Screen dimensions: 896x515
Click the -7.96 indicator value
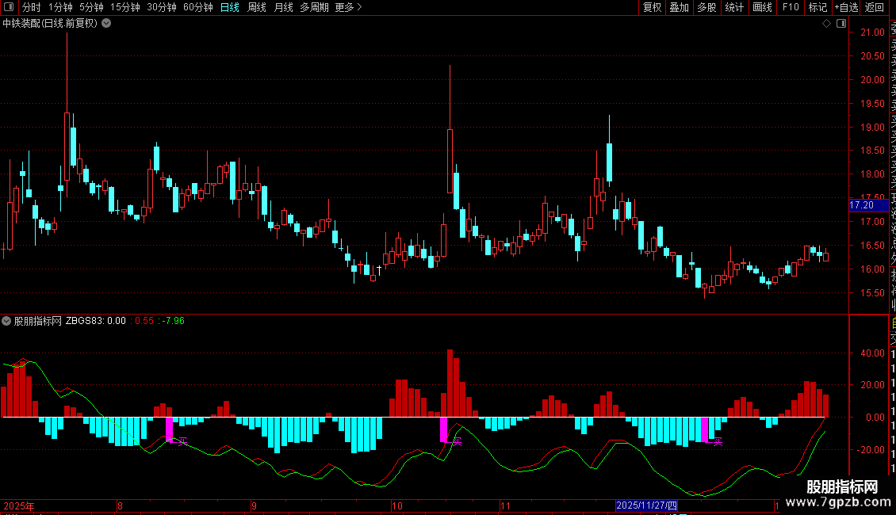point(172,321)
